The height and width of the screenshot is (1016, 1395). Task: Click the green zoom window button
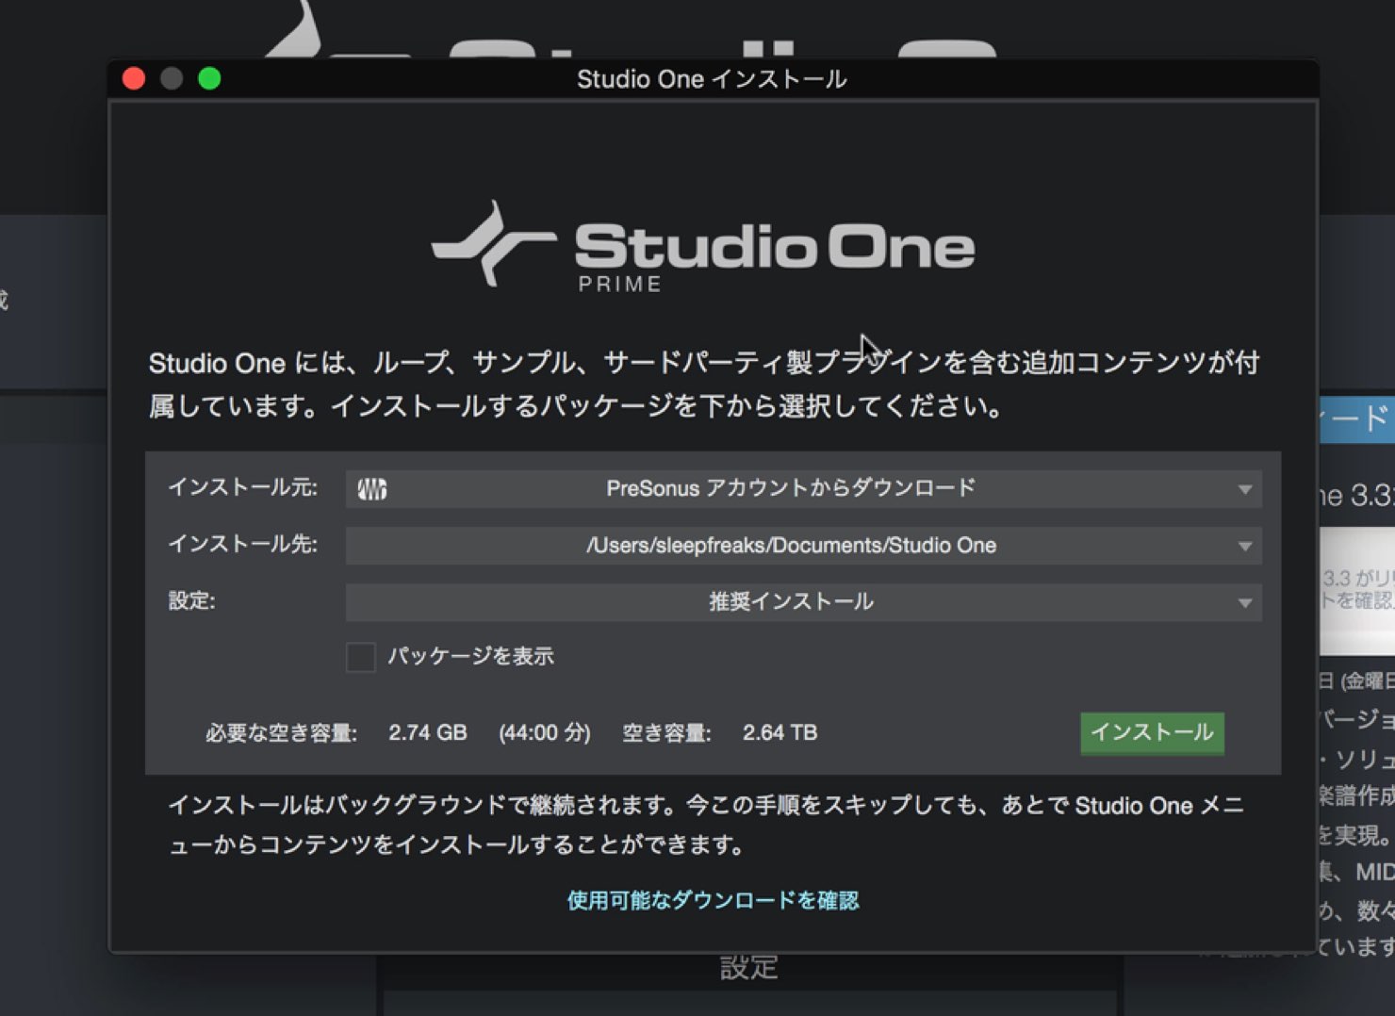pyautogui.click(x=209, y=78)
